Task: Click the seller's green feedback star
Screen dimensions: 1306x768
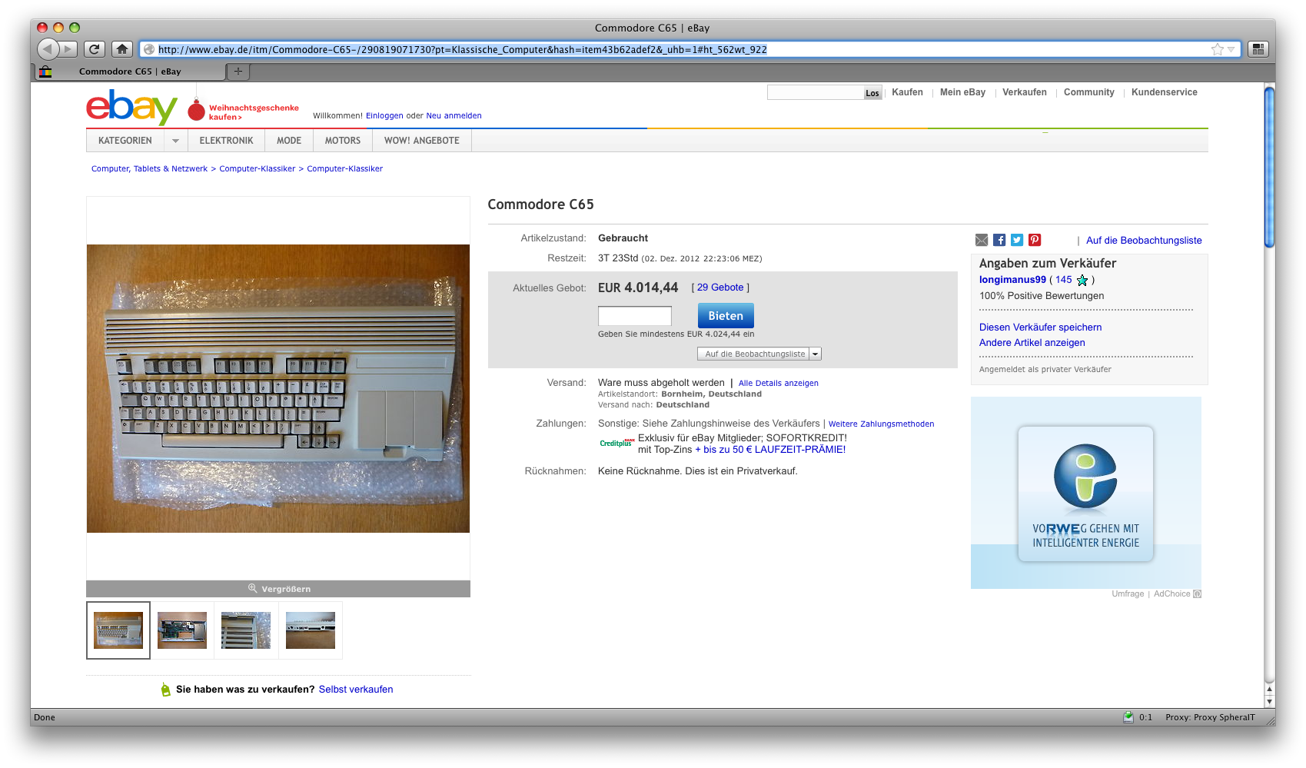Action: tap(1082, 281)
